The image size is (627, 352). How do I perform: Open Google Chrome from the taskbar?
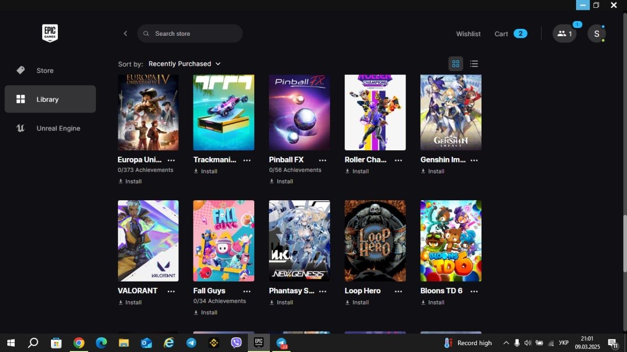78,343
